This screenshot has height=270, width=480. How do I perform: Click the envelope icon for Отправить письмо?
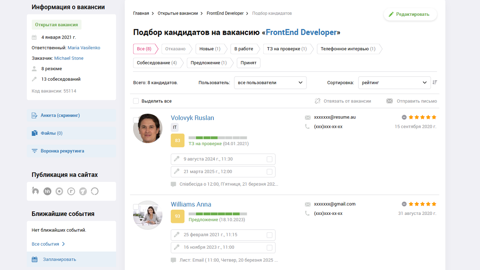pyautogui.click(x=390, y=101)
